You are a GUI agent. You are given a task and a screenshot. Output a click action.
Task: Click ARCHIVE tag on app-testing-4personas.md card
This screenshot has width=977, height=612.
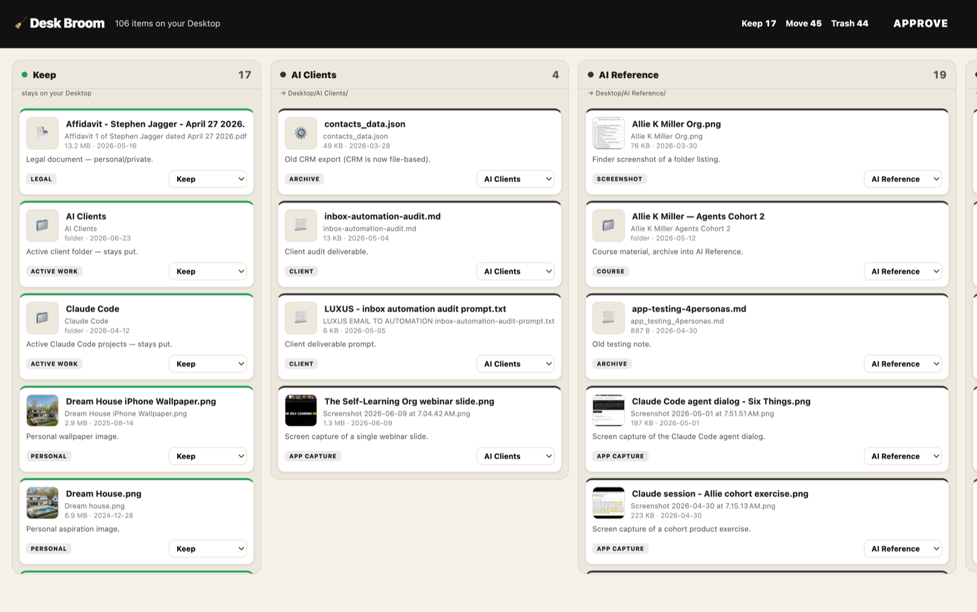pyautogui.click(x=612, y=363)
